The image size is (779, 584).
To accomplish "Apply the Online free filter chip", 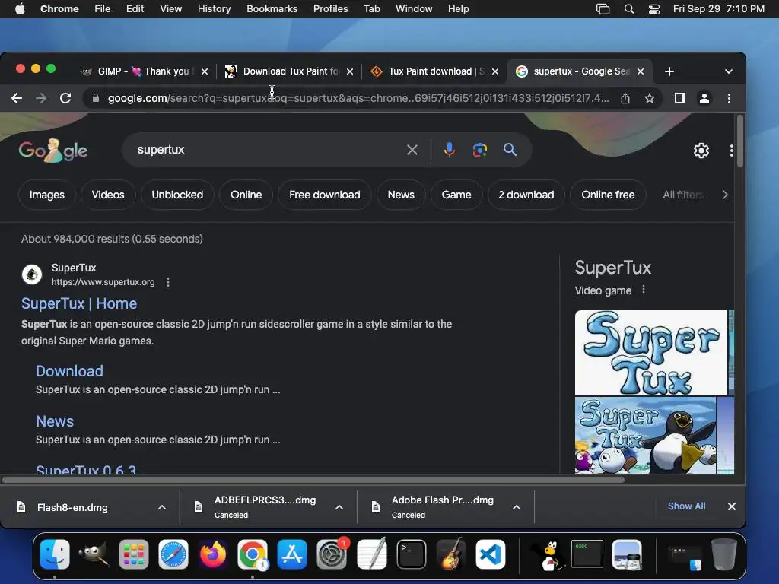I will [608, 195].
